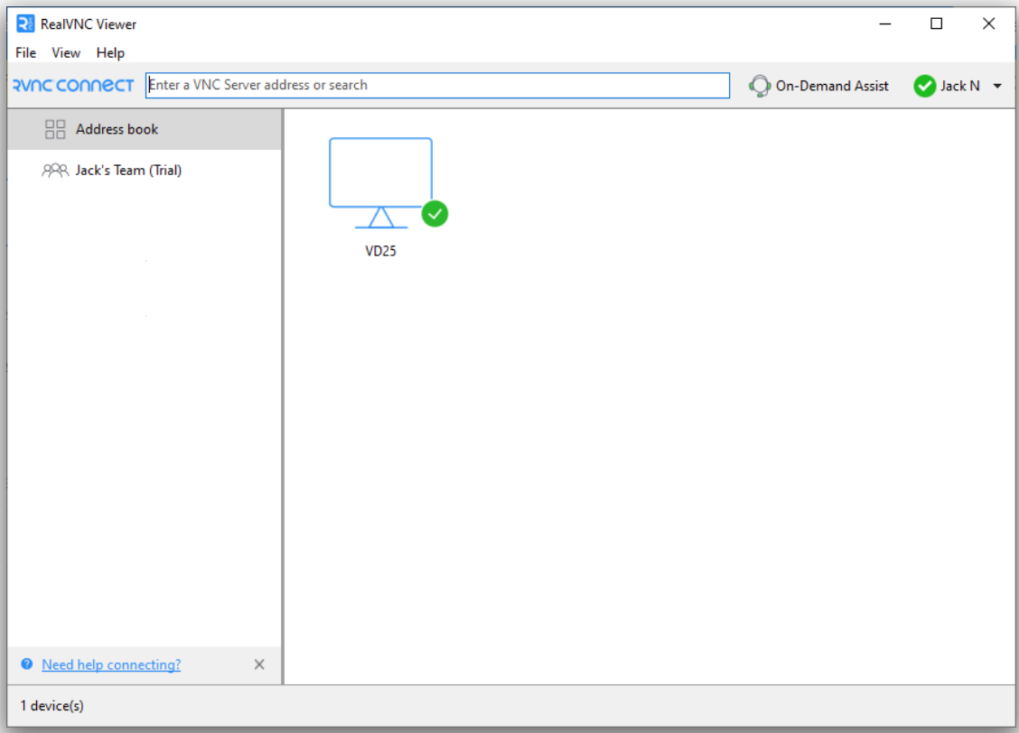Image resolution: width=1019 pixels, height=733 pixels.
Task: Click the On-Demand Assist headset icon
Action: coord(759,86)
